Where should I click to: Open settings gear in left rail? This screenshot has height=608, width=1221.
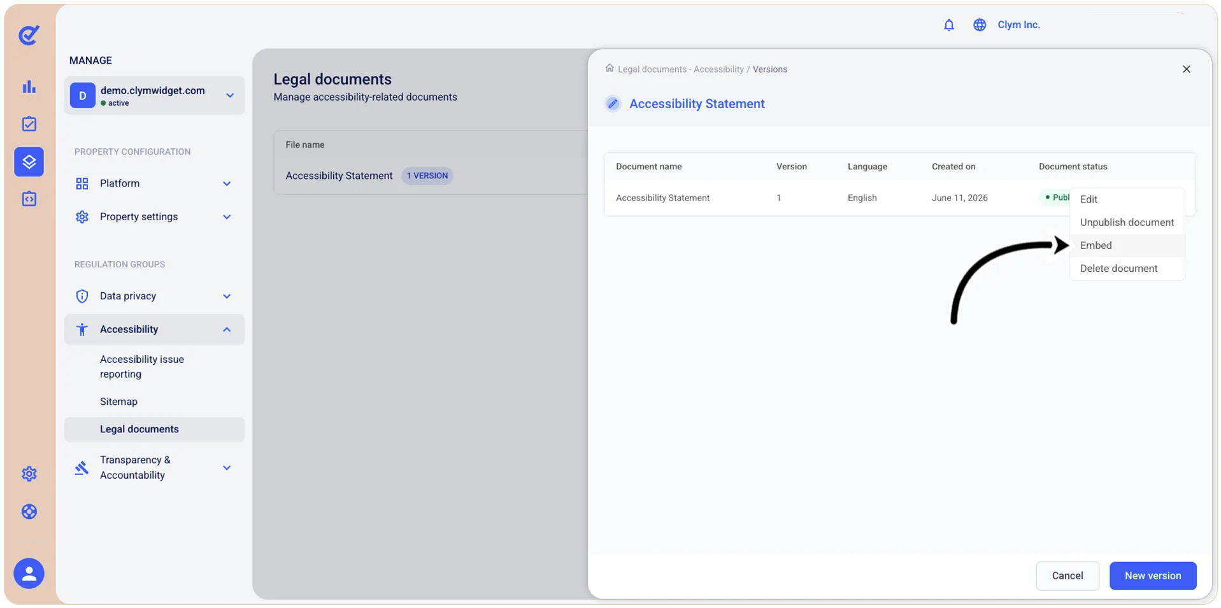click(29, 474)
